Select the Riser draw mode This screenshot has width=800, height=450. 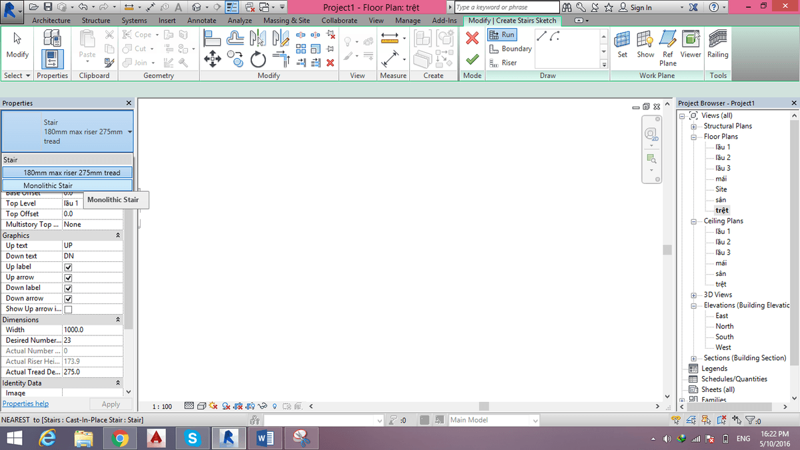[503, 63]
